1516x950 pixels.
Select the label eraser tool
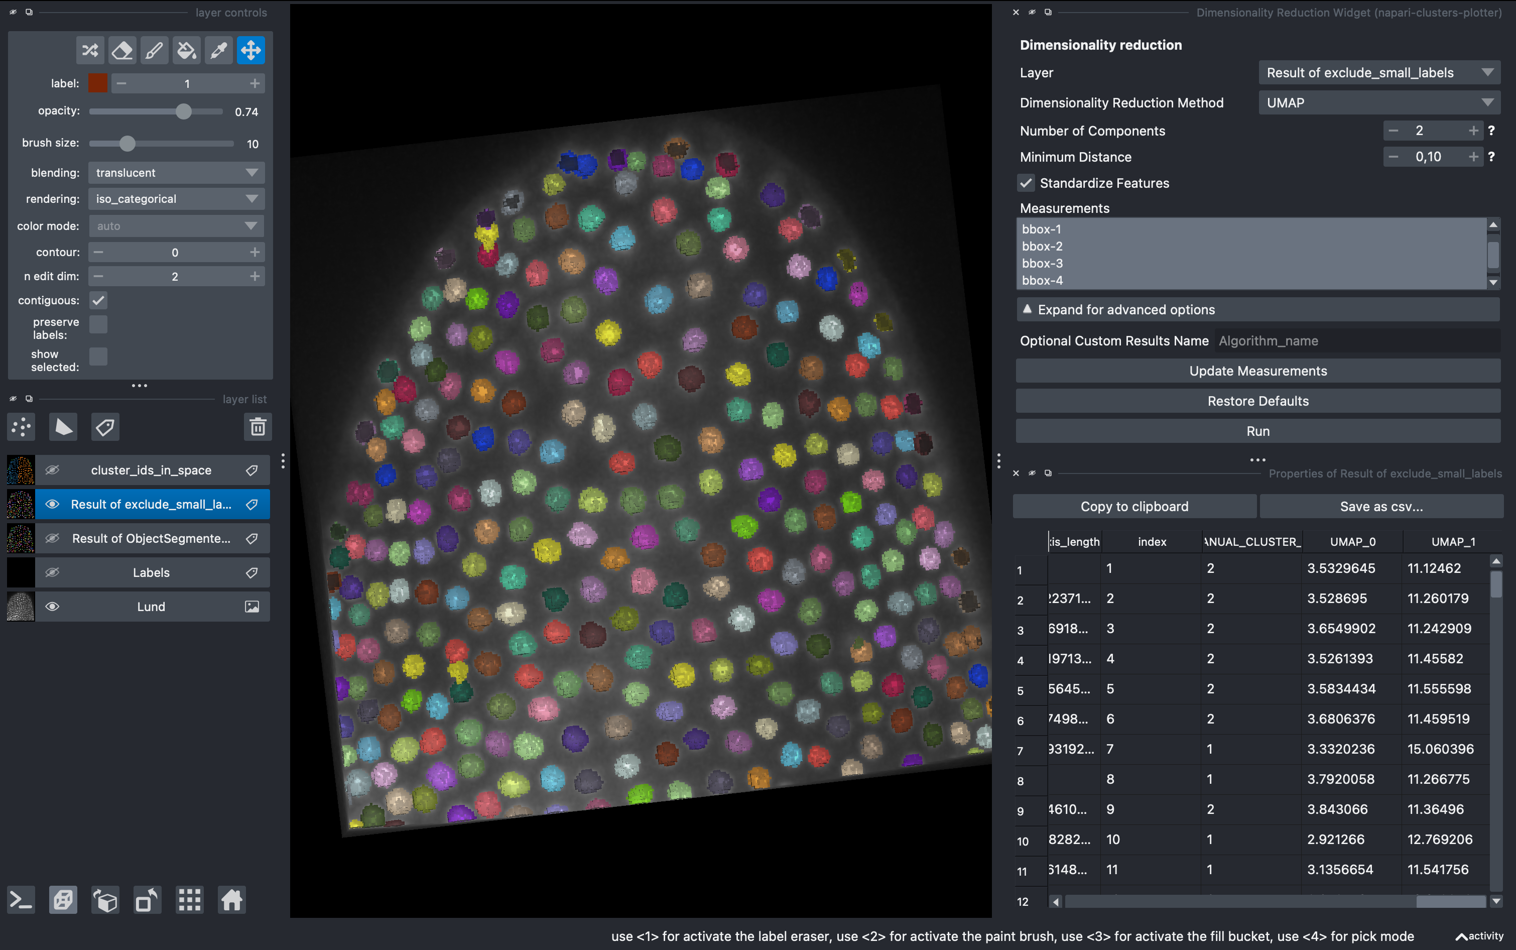tap(122, 50)
